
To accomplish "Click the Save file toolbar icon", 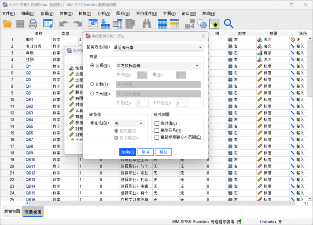I will (20, 24).
